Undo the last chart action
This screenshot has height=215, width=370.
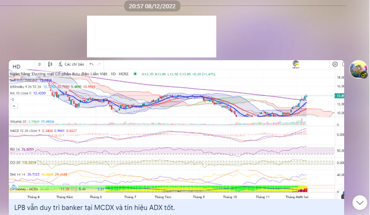pos(92,64)
